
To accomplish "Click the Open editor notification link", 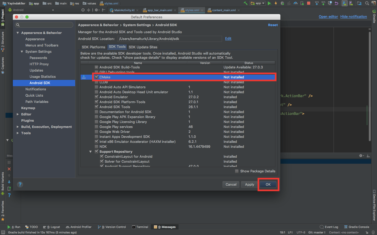I will click(x=328, y=16).
